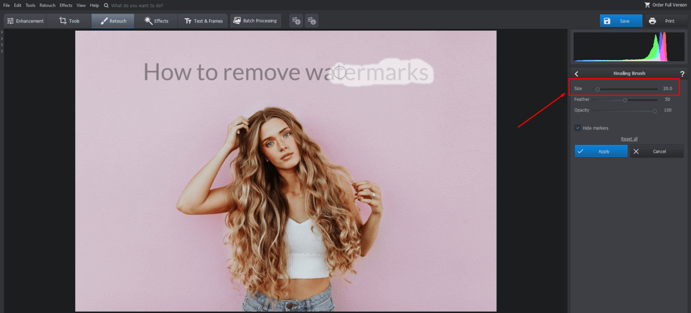Open Healing Brush help via question mark icon
This screenshot has height=313, width=691.
click(x=682, y=74)
